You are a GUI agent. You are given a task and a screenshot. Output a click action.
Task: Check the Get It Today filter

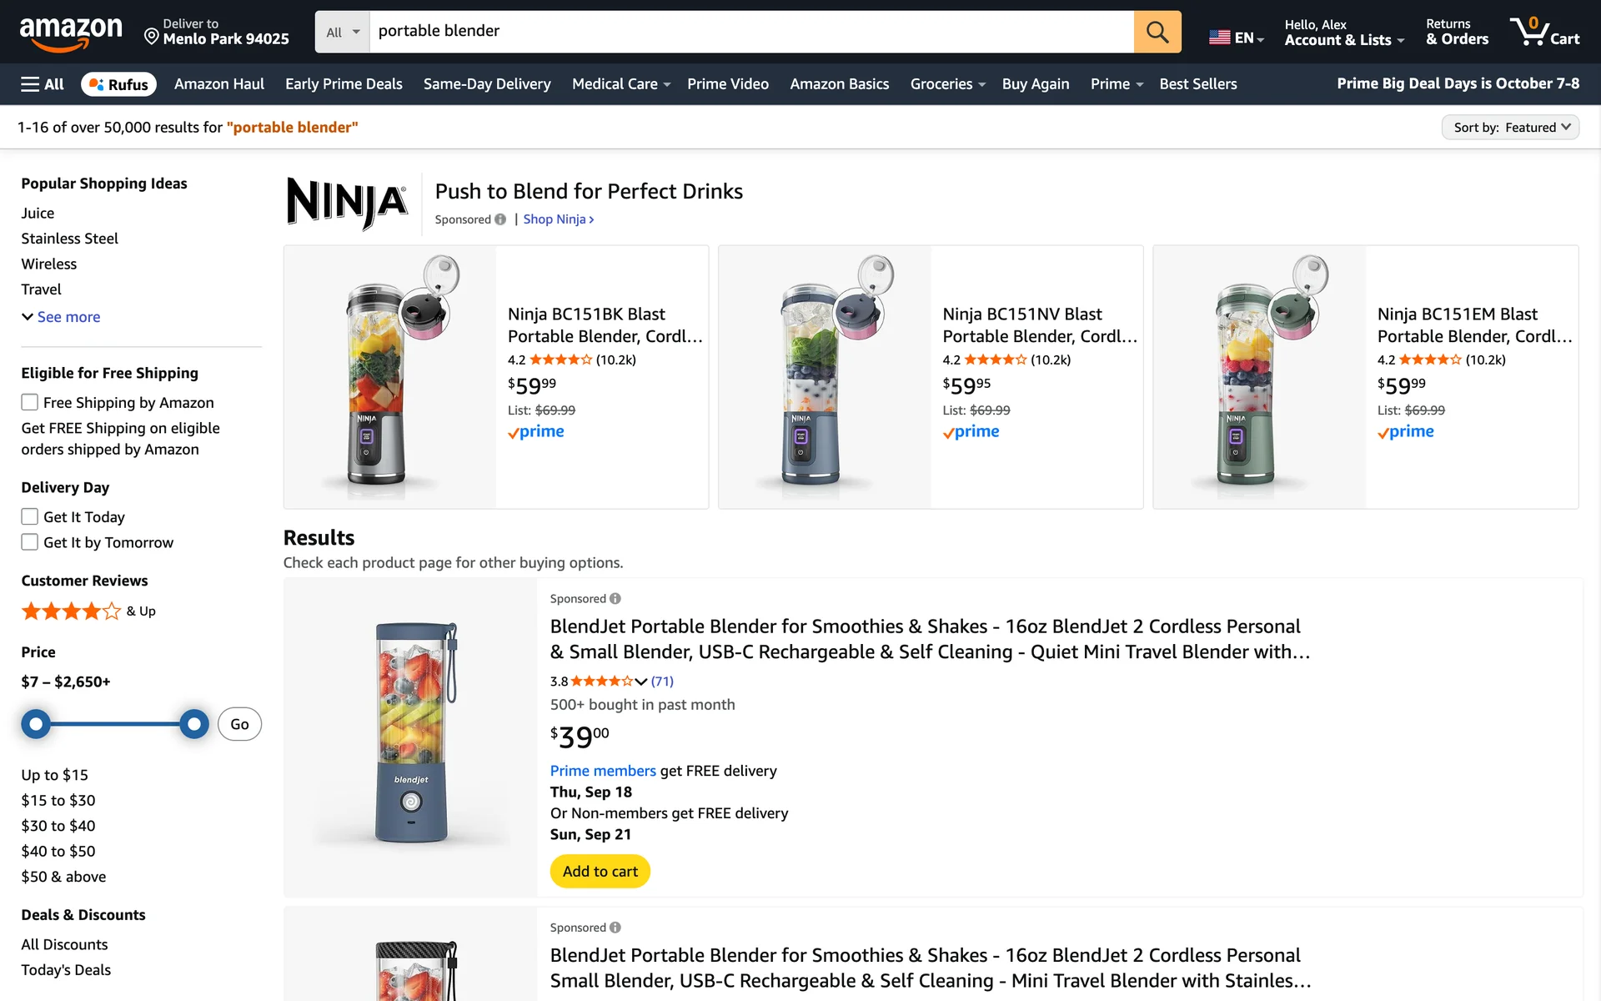[x=30, y=516]
